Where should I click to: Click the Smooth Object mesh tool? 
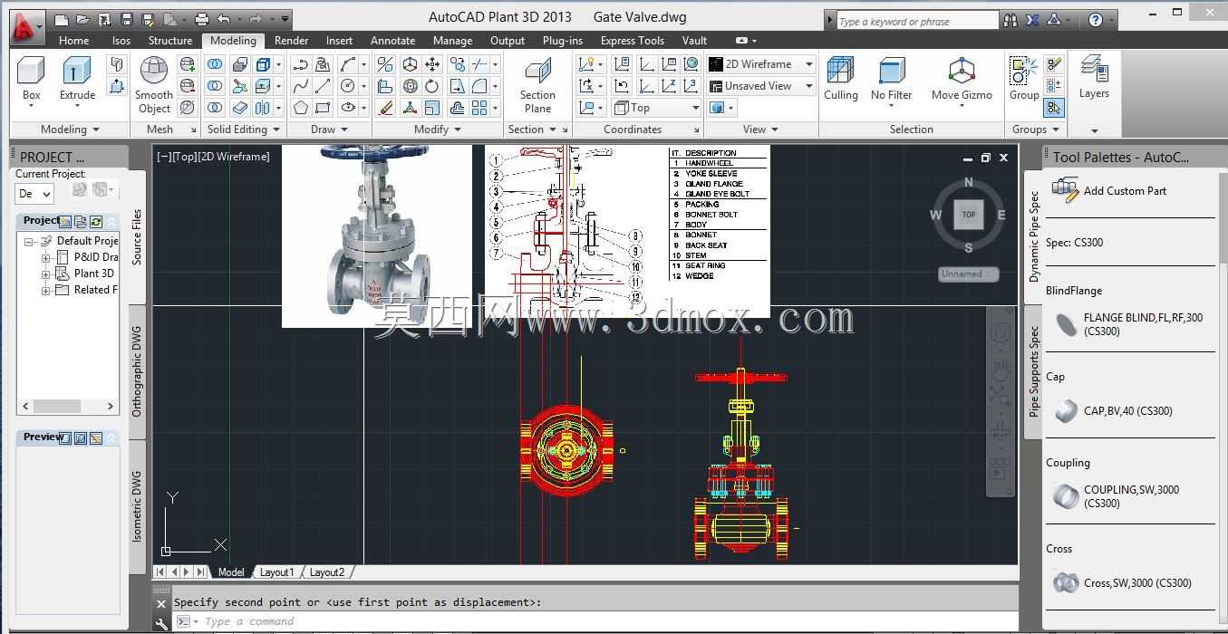154,85
